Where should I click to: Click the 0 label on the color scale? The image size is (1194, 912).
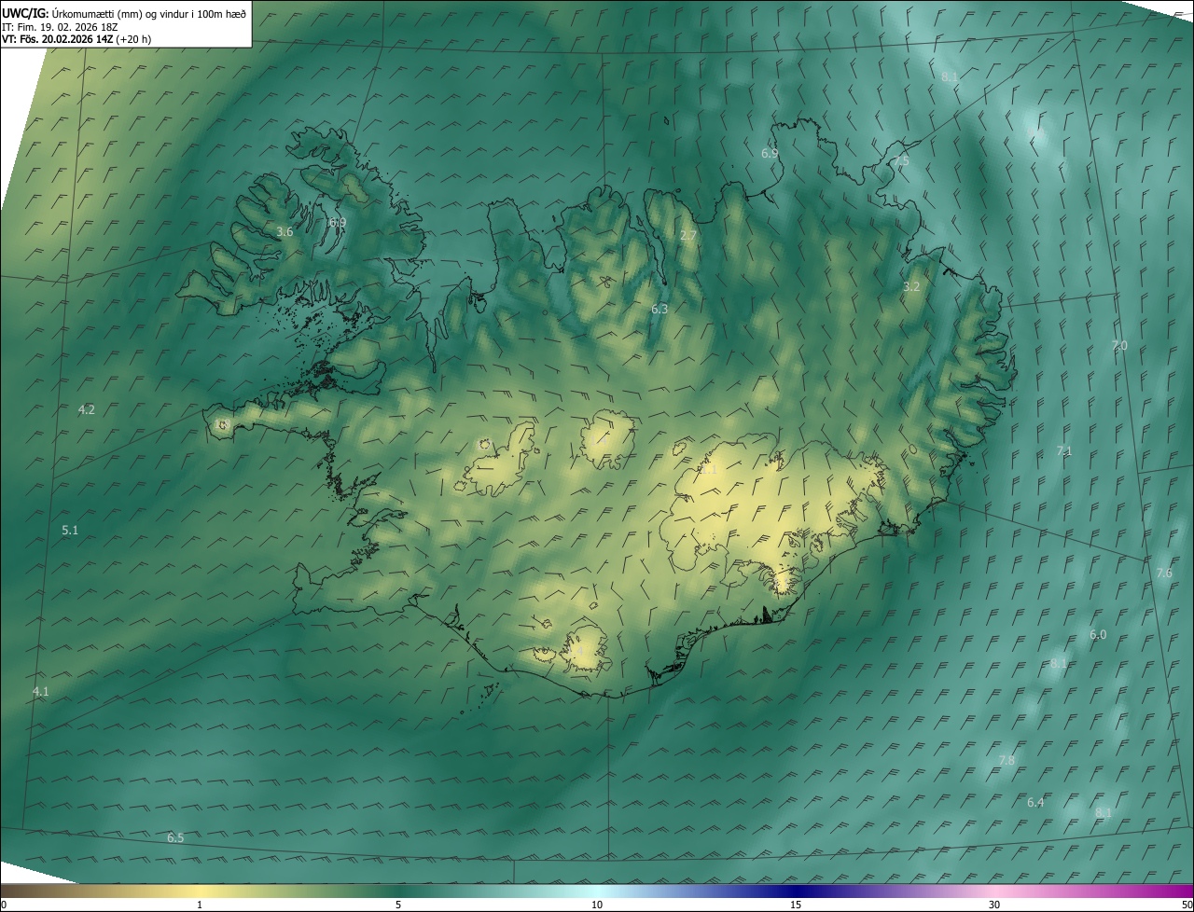[4, 905]
